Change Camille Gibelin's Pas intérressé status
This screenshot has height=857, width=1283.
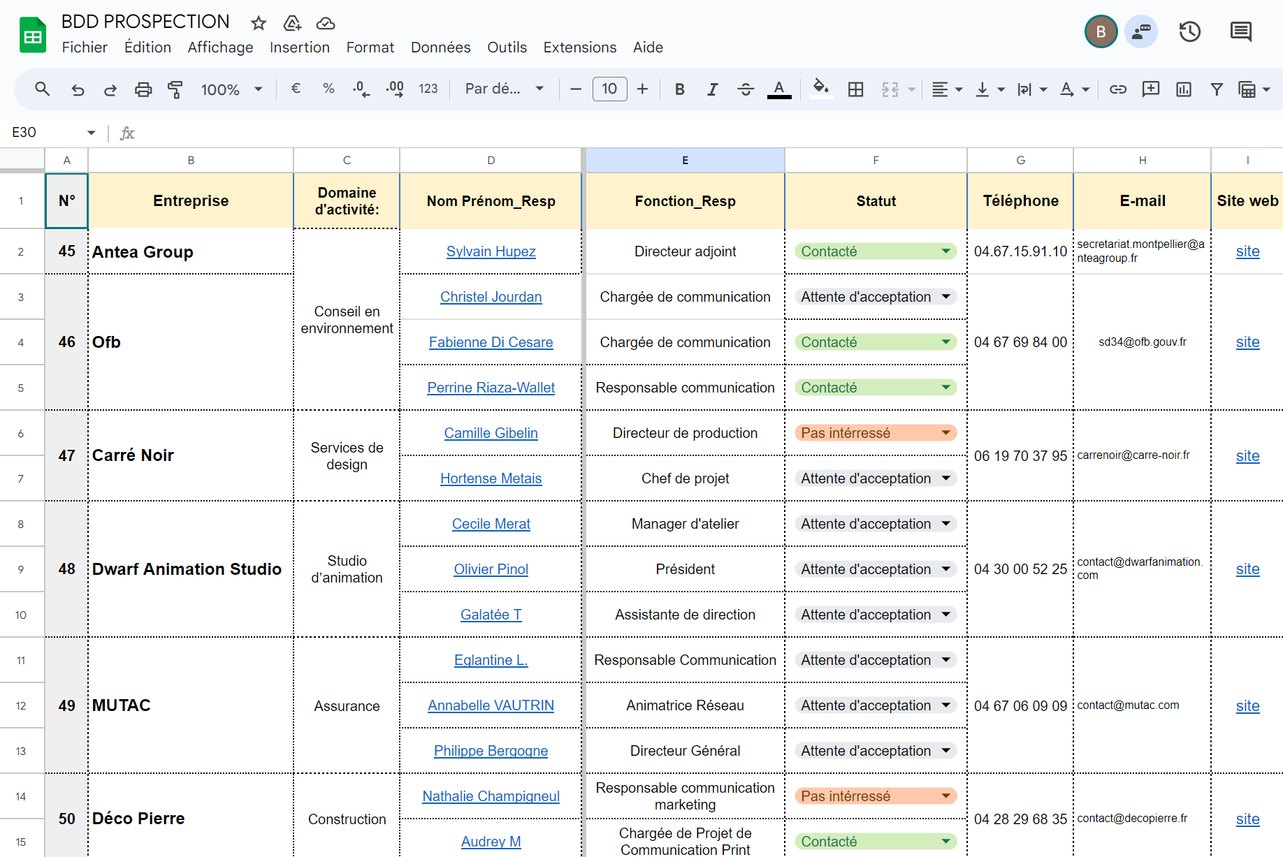coord(876,433)
